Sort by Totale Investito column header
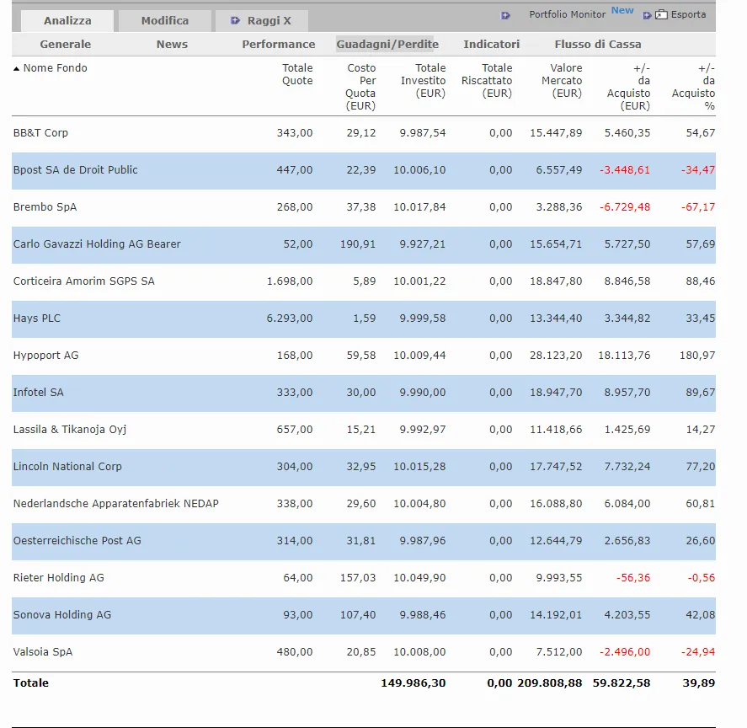The height and width of the screenshot is (728, 747). tap(430, 81)
